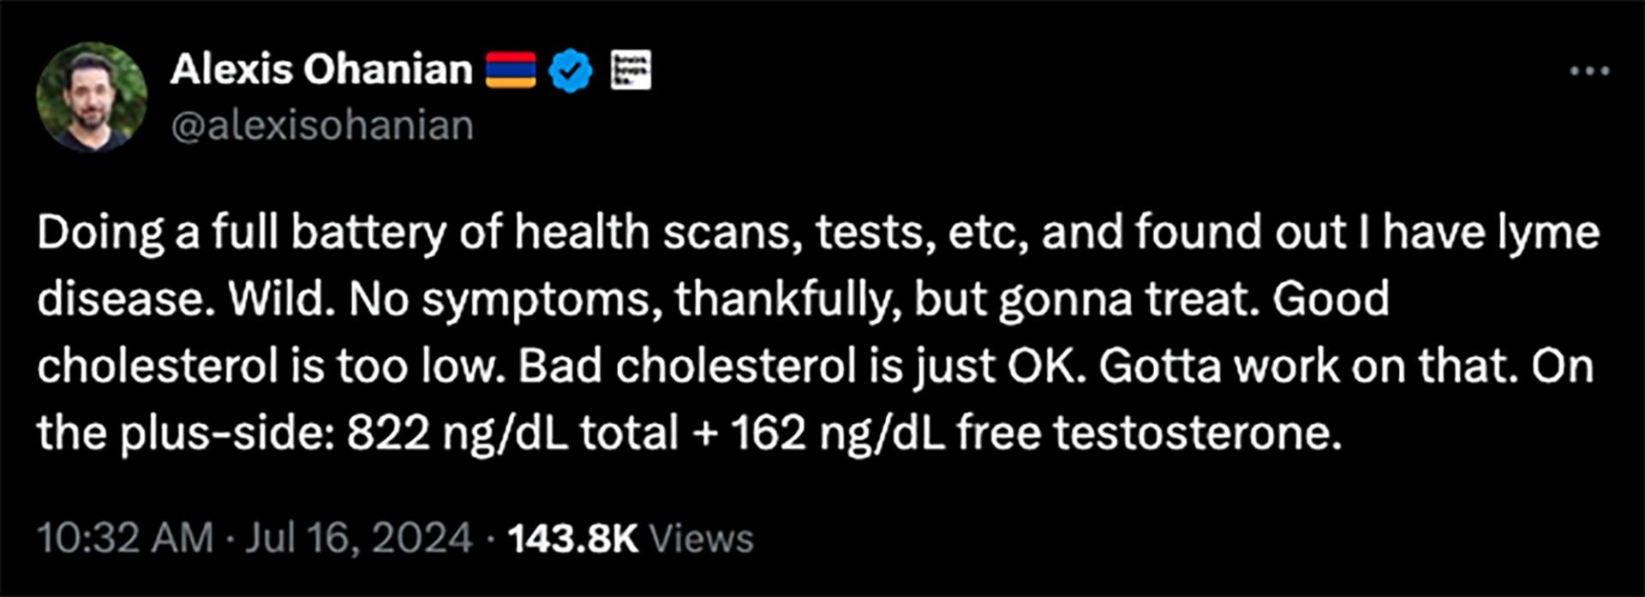
Task: Open the three-dot more options menu
Action: [x=1590, y=71]
